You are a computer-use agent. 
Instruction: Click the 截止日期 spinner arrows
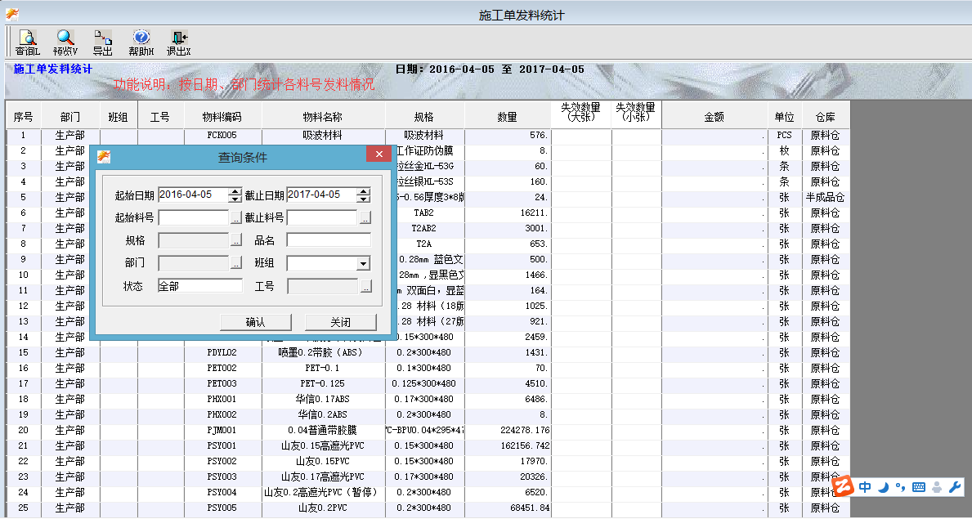coord(364,195)
